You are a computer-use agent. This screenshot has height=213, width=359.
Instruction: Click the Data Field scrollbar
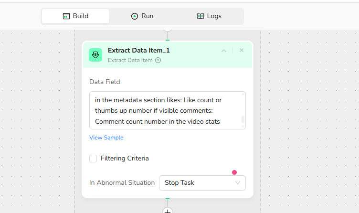(x=243, y=119)
